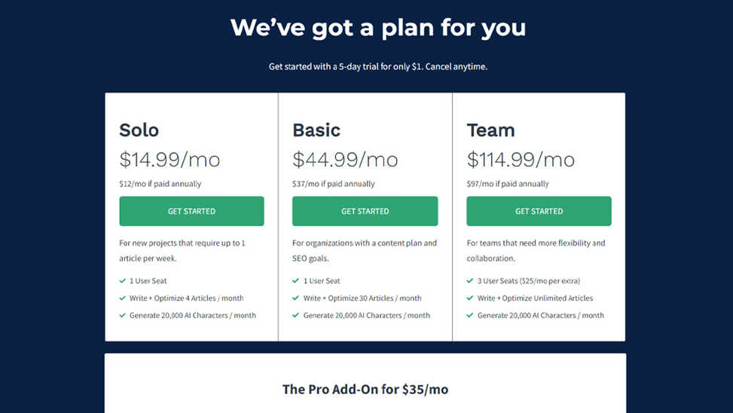The image size is (733, 413).
Task: Select the Basic plan heading
Action: (316, 130)
